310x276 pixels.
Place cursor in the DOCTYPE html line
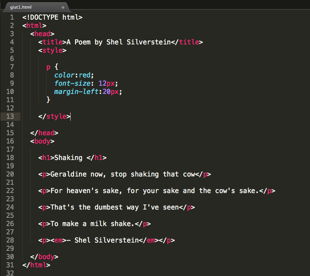pyautogui.click(x=53, y=17)
